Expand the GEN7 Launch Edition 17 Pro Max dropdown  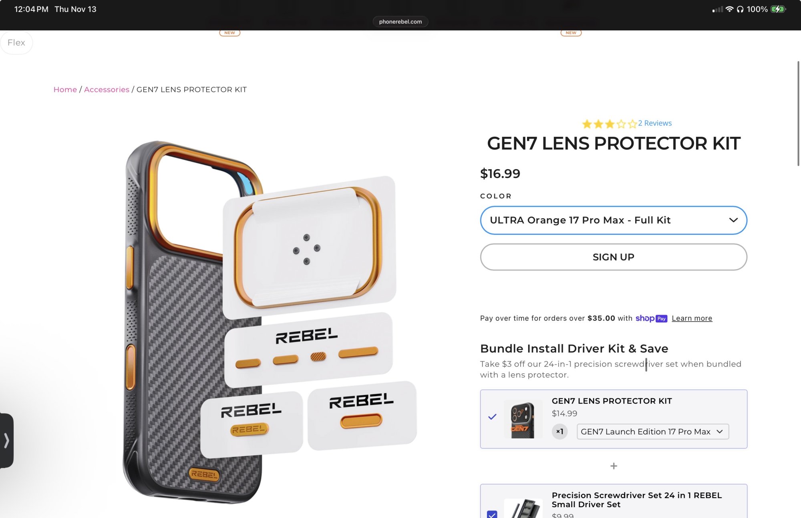pyautogui.click(x=653, y=432)
